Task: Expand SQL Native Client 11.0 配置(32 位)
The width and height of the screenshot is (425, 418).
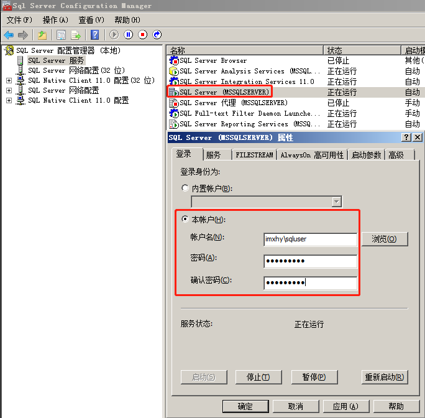Action: [9, 81]
